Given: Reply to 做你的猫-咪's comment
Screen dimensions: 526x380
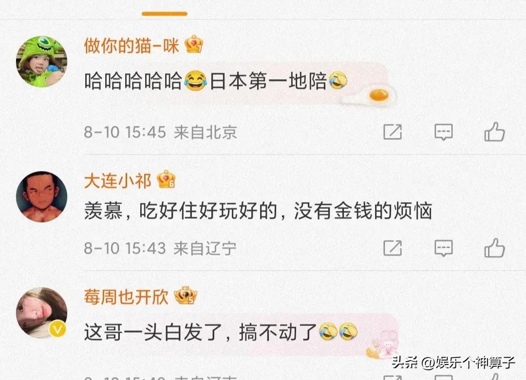Looking at the screenshot, I should [x=444, y=132].
